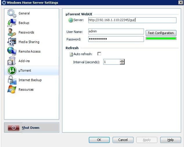Screen dimensions: 184x147
Task: Open Help for this dialog
Action: [171, 140]
